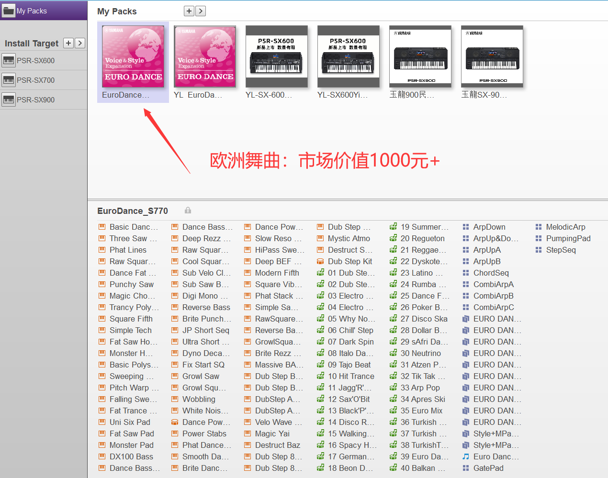The width and height of the screenshot is (608, 478).
Task: Select the CombiArpC multipad
Action: [494, 307]
